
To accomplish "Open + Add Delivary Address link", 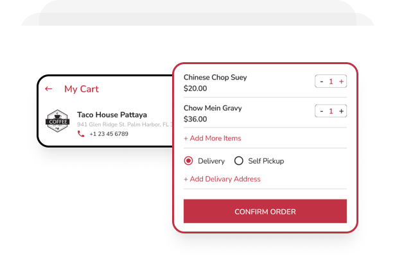I will (x=222, y=179).
